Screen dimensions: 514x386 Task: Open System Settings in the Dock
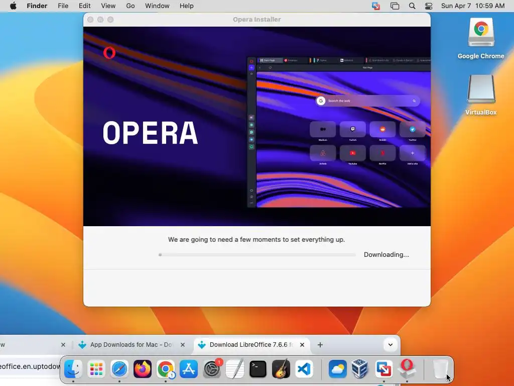click(x=212, y=369)
